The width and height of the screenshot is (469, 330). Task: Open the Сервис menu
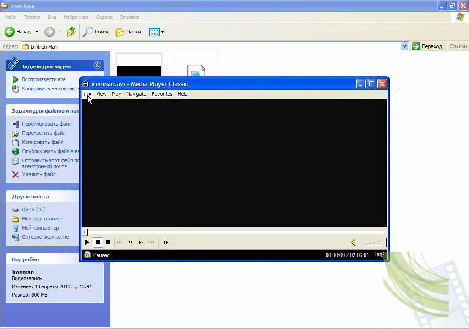104,17
